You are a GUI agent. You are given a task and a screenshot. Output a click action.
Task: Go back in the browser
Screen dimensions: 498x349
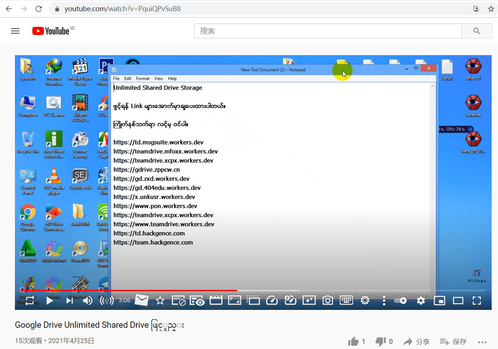[9, 9]
